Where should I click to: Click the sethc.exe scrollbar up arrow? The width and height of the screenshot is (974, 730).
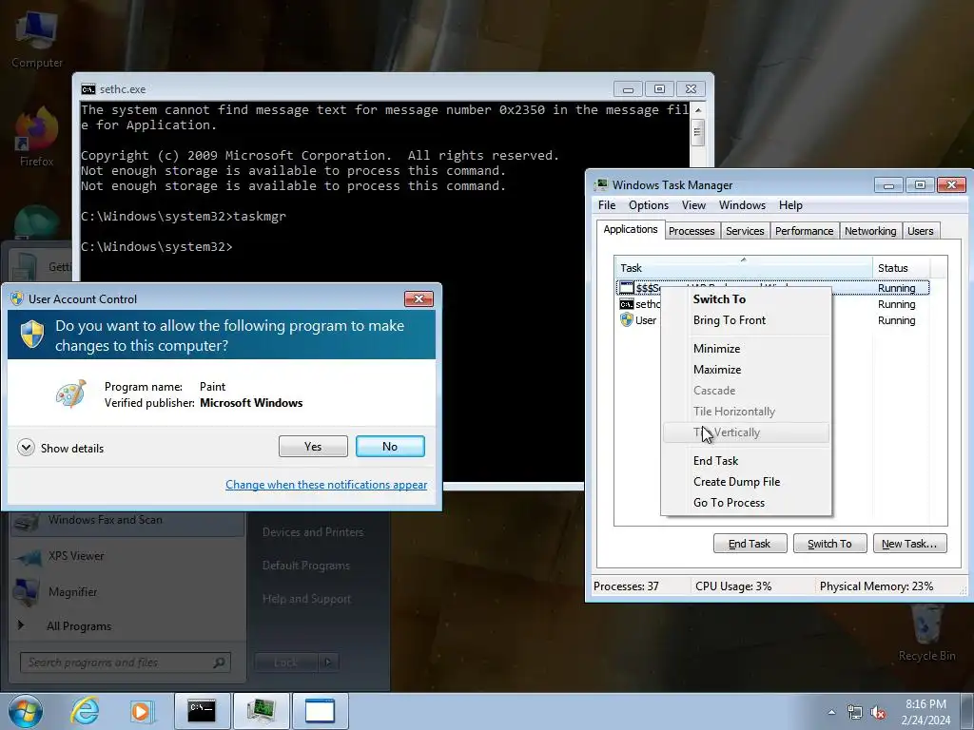click(x=698, y=110)
